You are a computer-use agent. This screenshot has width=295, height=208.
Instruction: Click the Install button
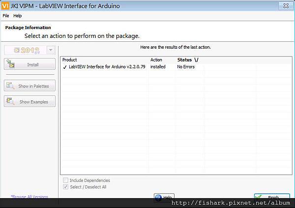(x=29, y=64)
